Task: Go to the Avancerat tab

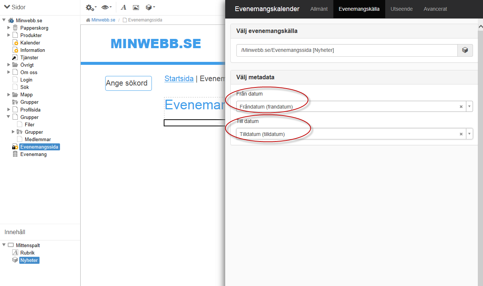Action: coord(435,9)
